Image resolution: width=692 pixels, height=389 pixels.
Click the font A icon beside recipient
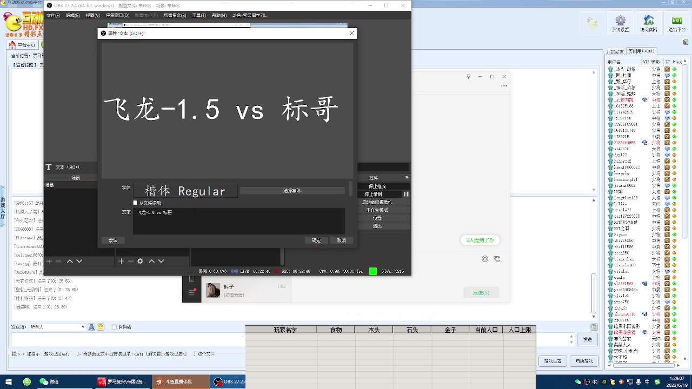coord(92,327)
